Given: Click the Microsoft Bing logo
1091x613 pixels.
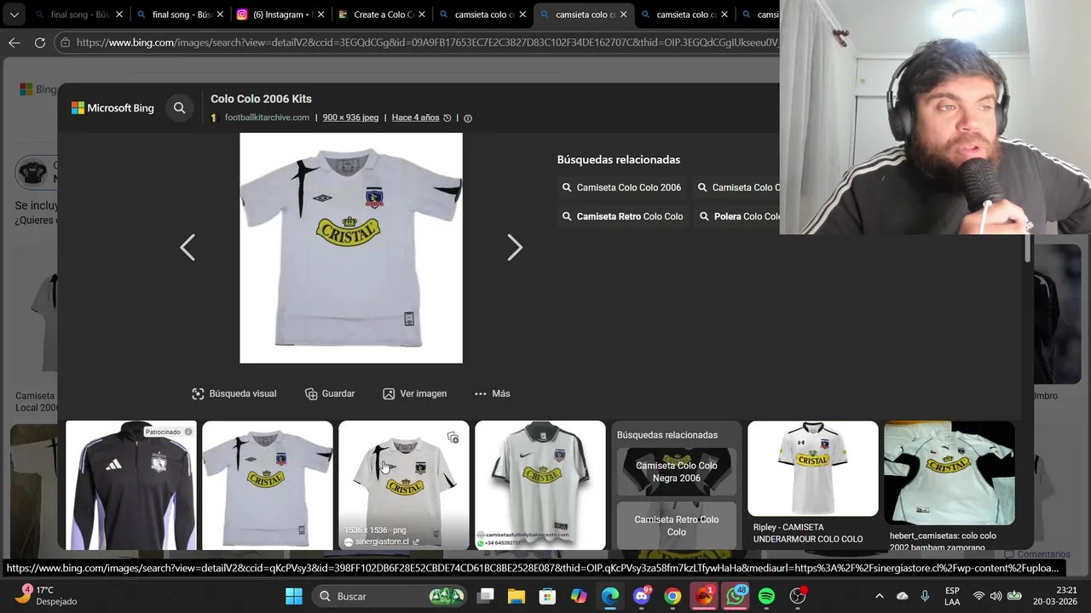Looking at the screenshot, I should (113, 108).
